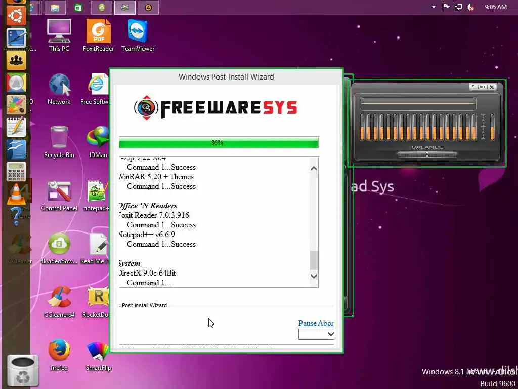Click the log scrollbar down arrow

[x=314, y=276]
